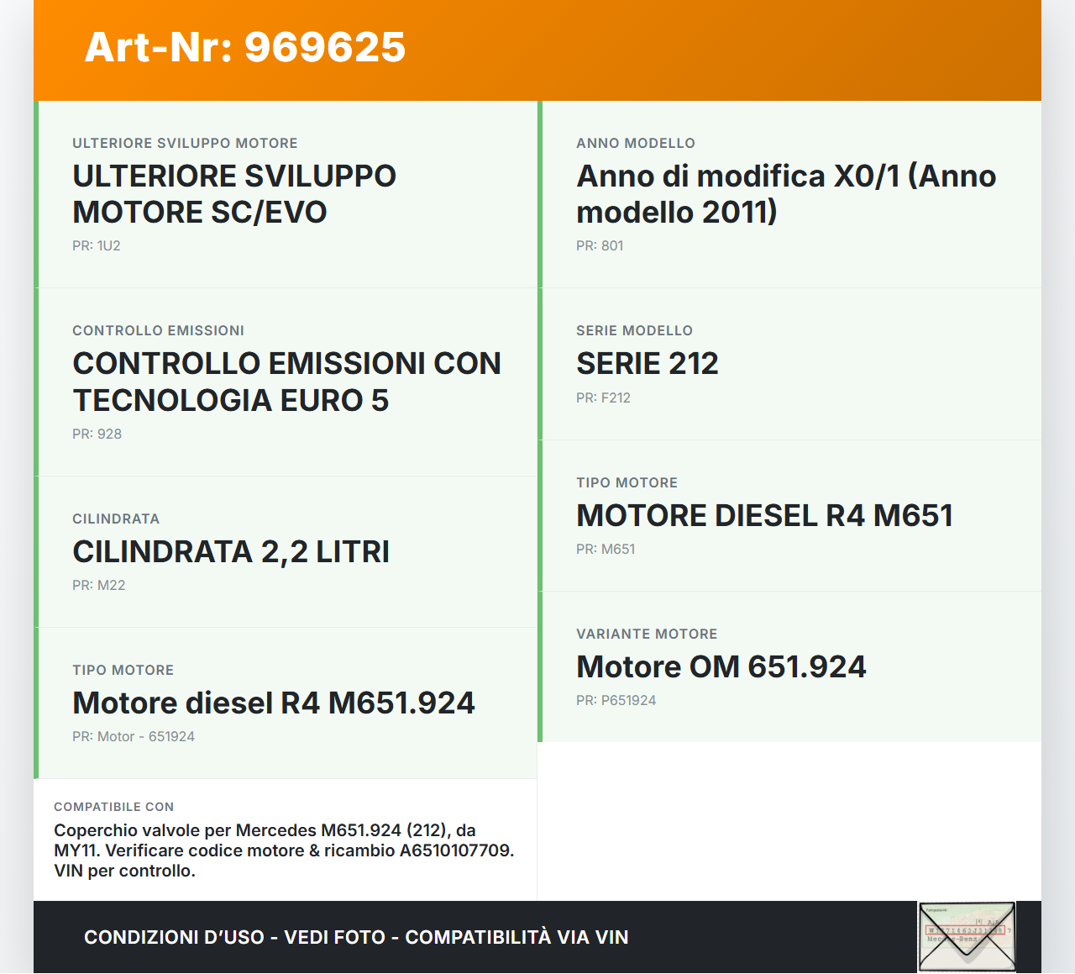The width and height of the screenshot is (1075, 974).
Task: Select the CILINDRATA 2,2 LITRI heading
Action: pos(231,552)
